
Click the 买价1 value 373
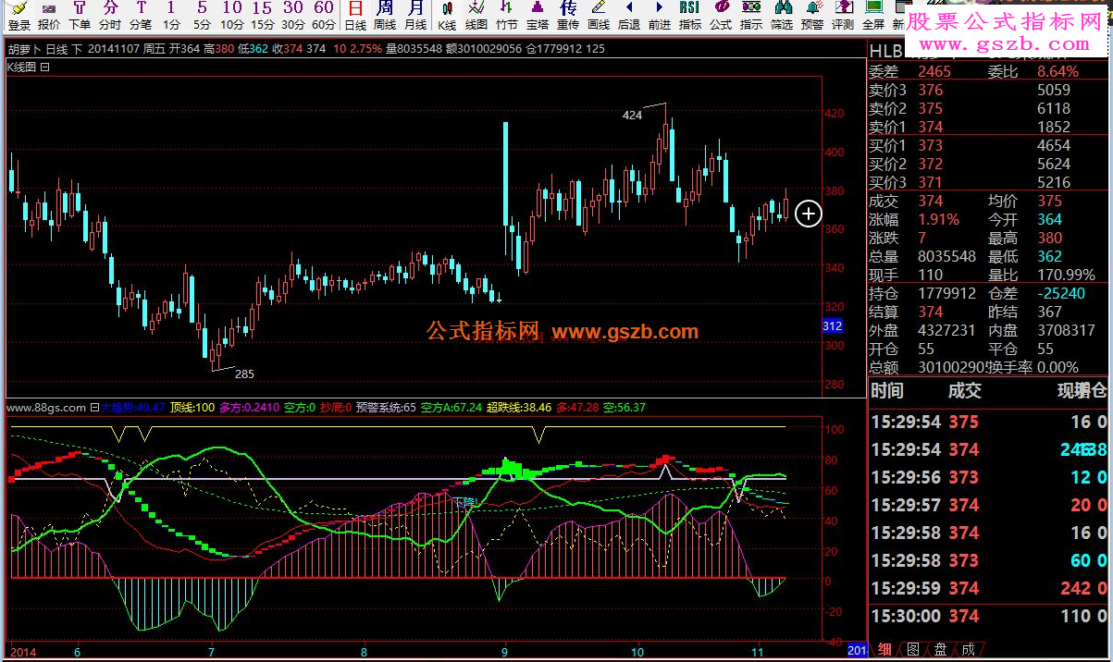point(931,145)
